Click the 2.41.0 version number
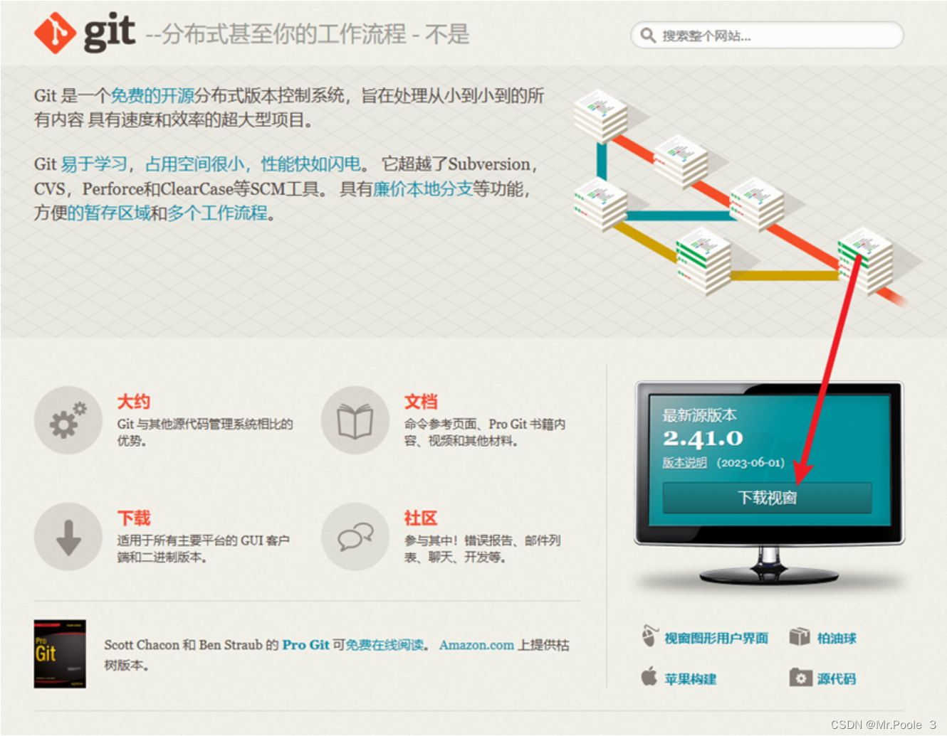 [x=703, y=438]
